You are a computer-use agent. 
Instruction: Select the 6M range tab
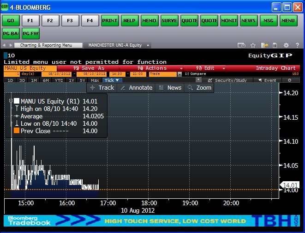[x=46, y=80]
